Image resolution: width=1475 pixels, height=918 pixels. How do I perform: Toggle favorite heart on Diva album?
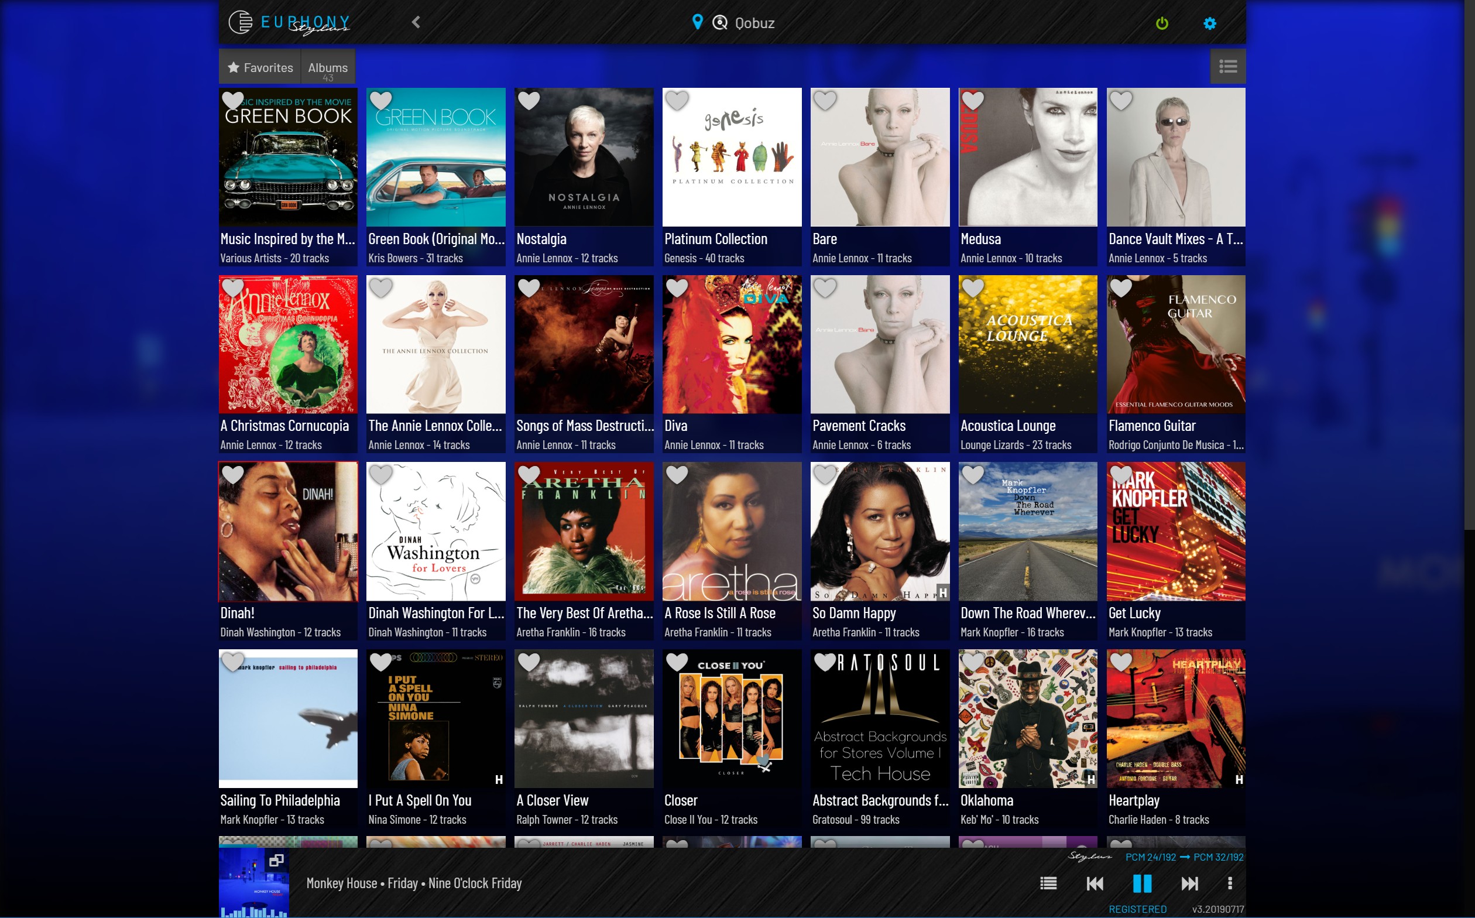[x=677, y=288]
